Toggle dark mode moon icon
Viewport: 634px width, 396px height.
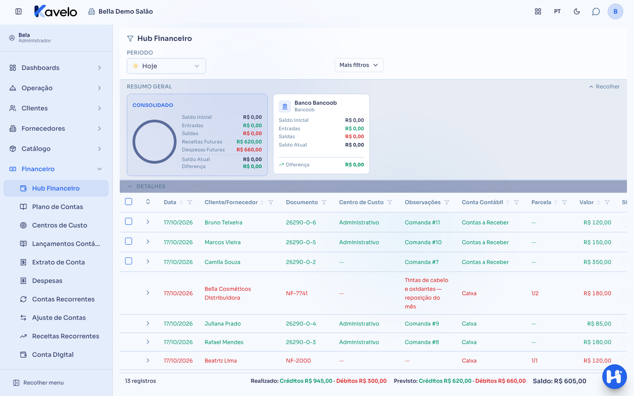tap(577, 11)
